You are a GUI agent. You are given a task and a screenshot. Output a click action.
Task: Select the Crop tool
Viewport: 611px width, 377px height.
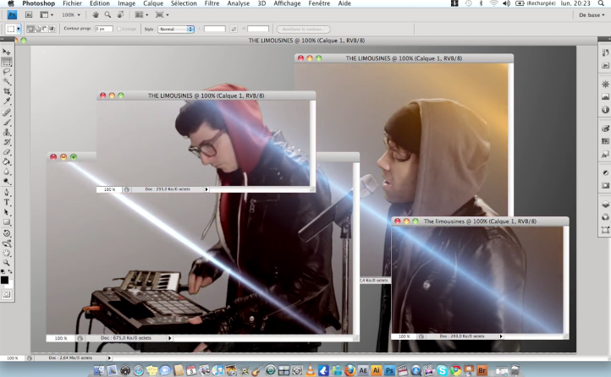click(7, 91)
